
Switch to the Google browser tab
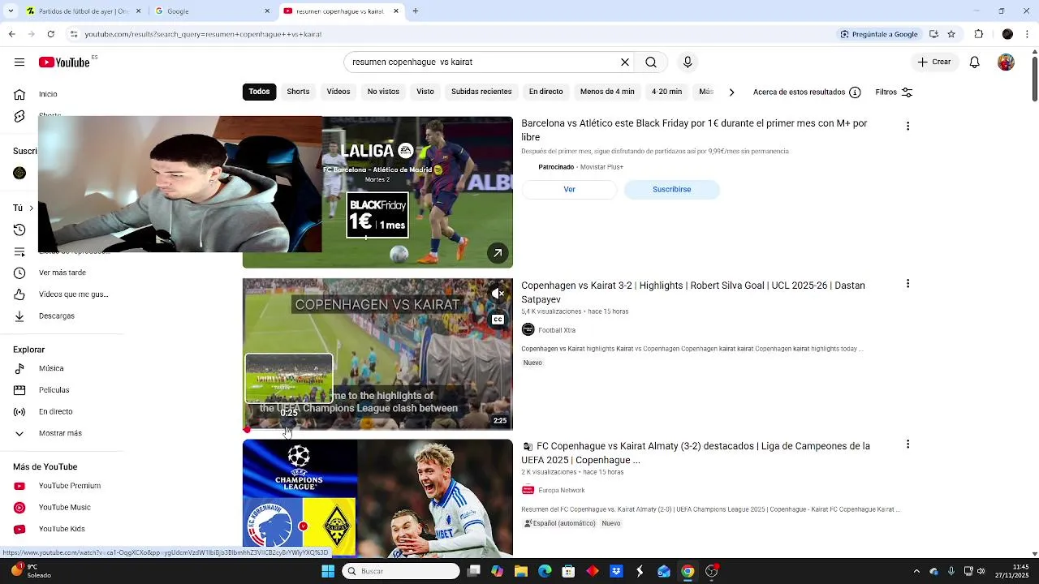(213, 11)
